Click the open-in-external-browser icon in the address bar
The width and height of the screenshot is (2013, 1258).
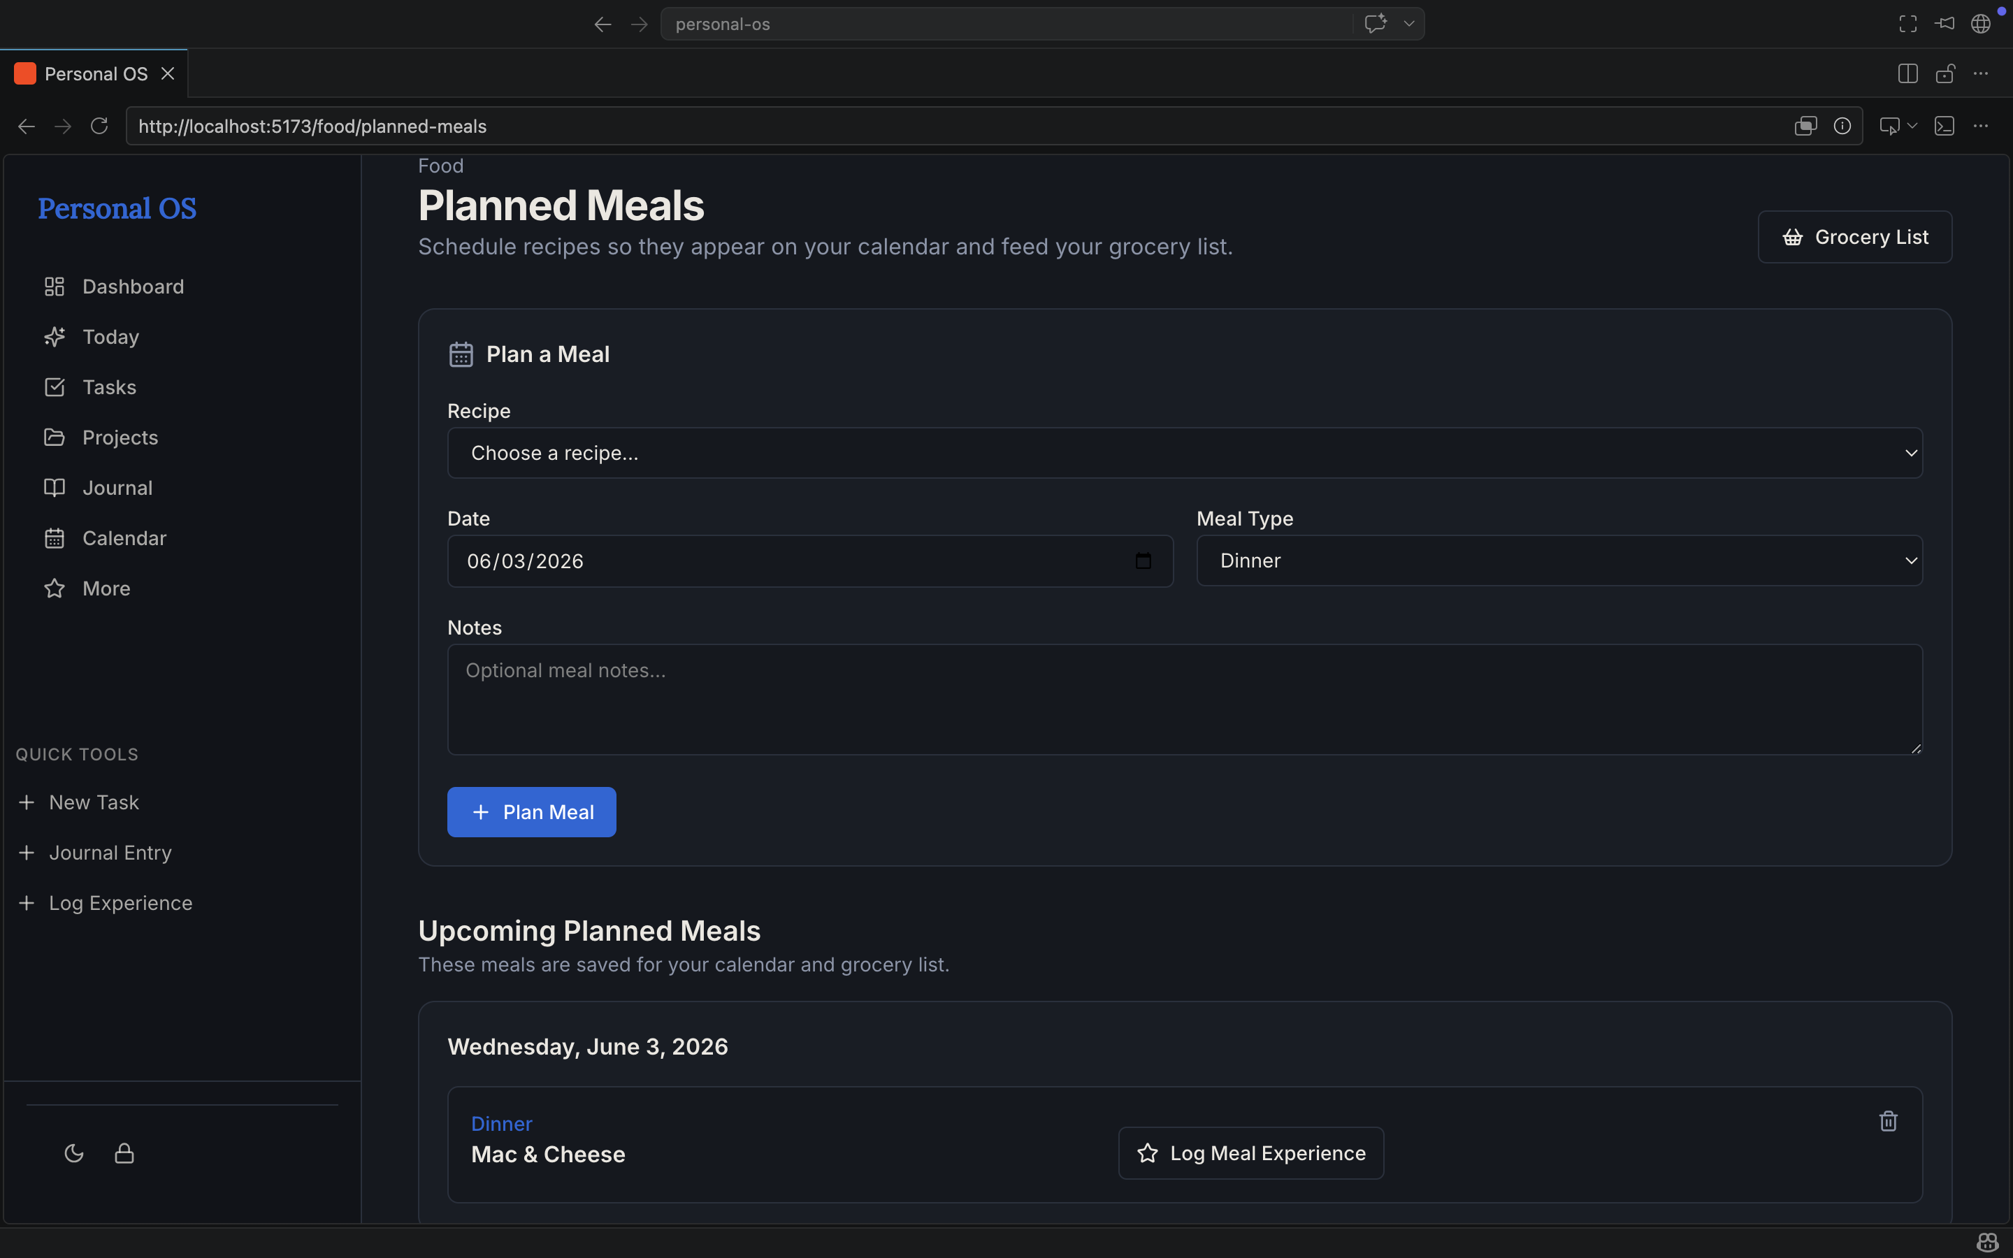tap(1806, 126)
